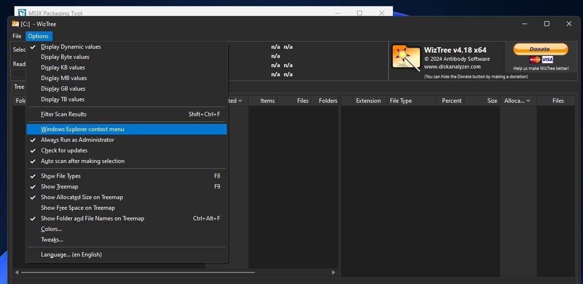Disable Display Dynamic values
This screenshot has height=284, width=583.
click(x=71, y=46)
